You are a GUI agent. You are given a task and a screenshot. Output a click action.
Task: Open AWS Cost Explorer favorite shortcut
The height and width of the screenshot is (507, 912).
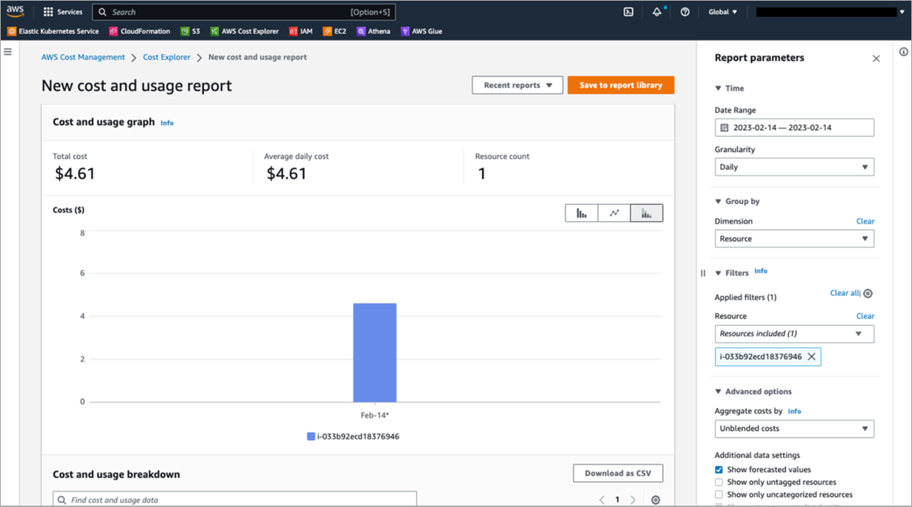click(244, 31)
